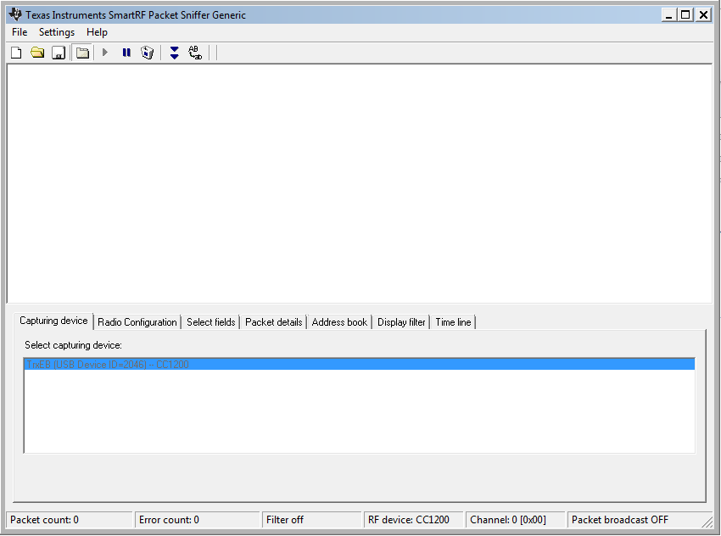721x536 pixels.
Task: Click the New capture file icon
Action: (x=16, y=53)
